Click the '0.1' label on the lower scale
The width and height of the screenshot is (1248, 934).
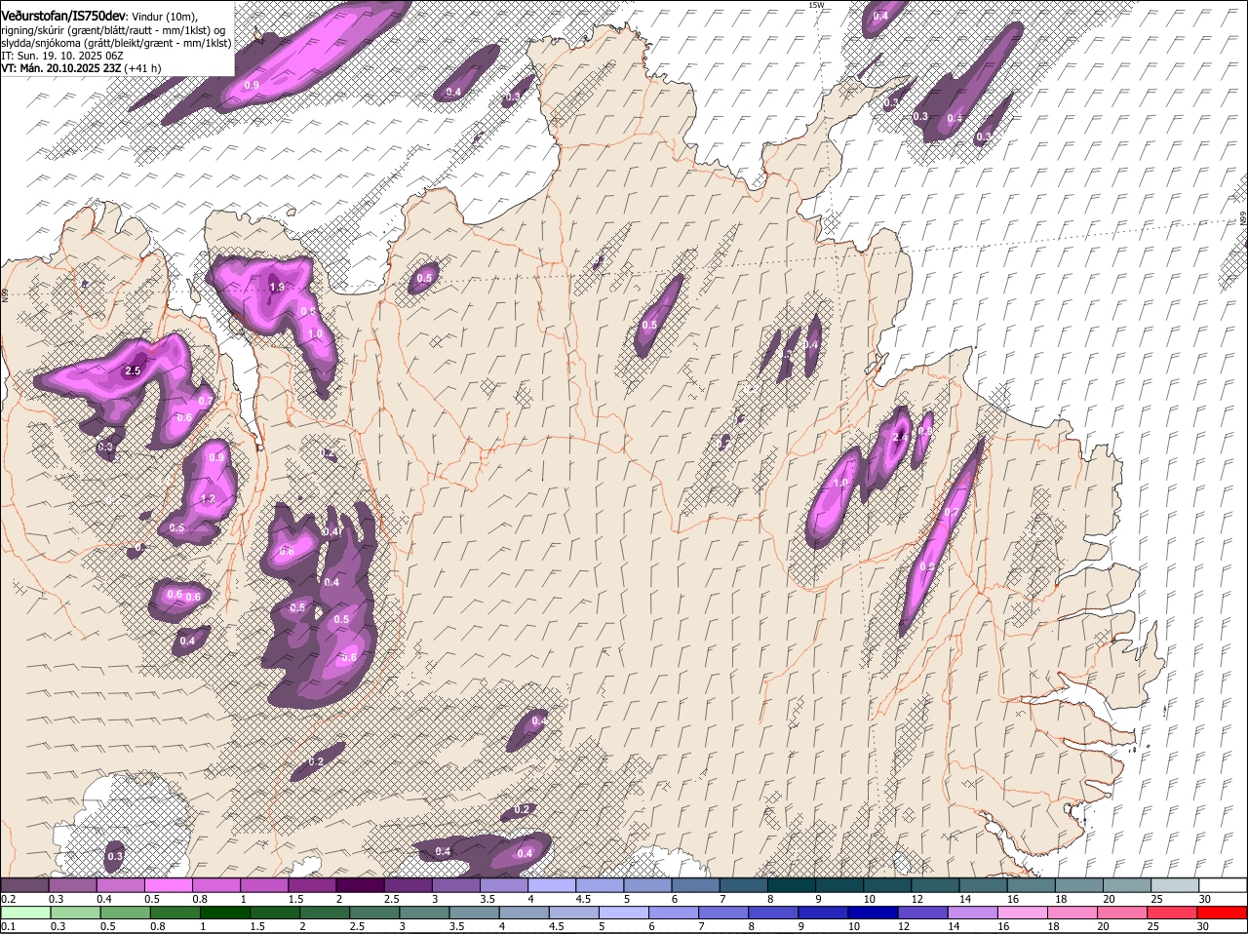click(8, 926)
